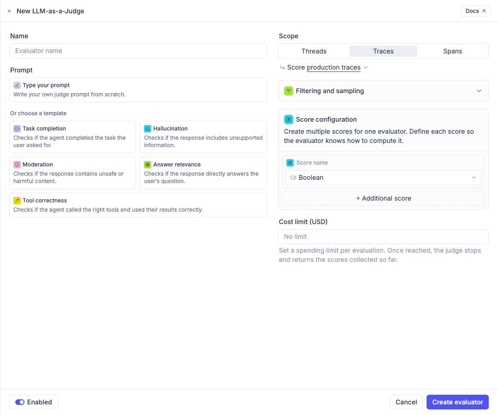Viewport: 498px width, 415px height.
Task: Click the Tool correctness wrench icon
Action: click(x=17, y=201)
